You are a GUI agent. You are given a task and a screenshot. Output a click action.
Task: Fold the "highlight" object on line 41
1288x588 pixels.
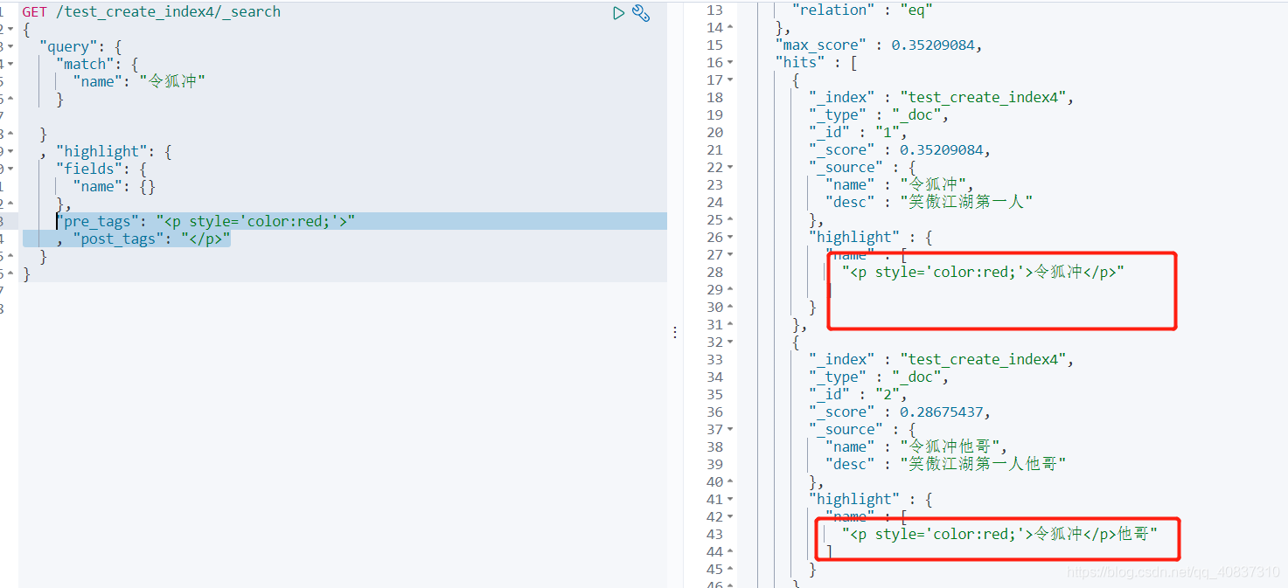pyautogui.click(x=731, y=500)
